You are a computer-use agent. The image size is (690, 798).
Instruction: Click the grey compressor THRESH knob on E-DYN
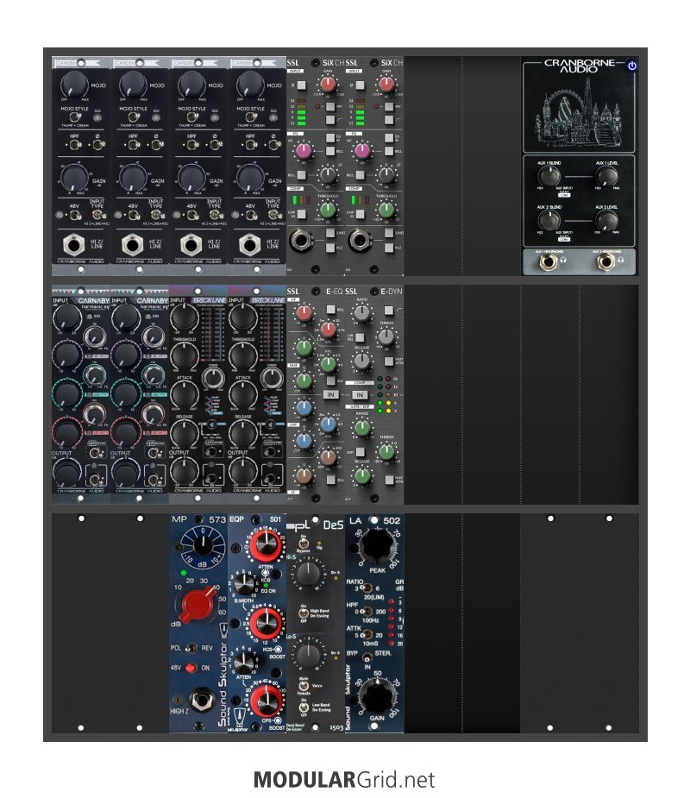386,336
